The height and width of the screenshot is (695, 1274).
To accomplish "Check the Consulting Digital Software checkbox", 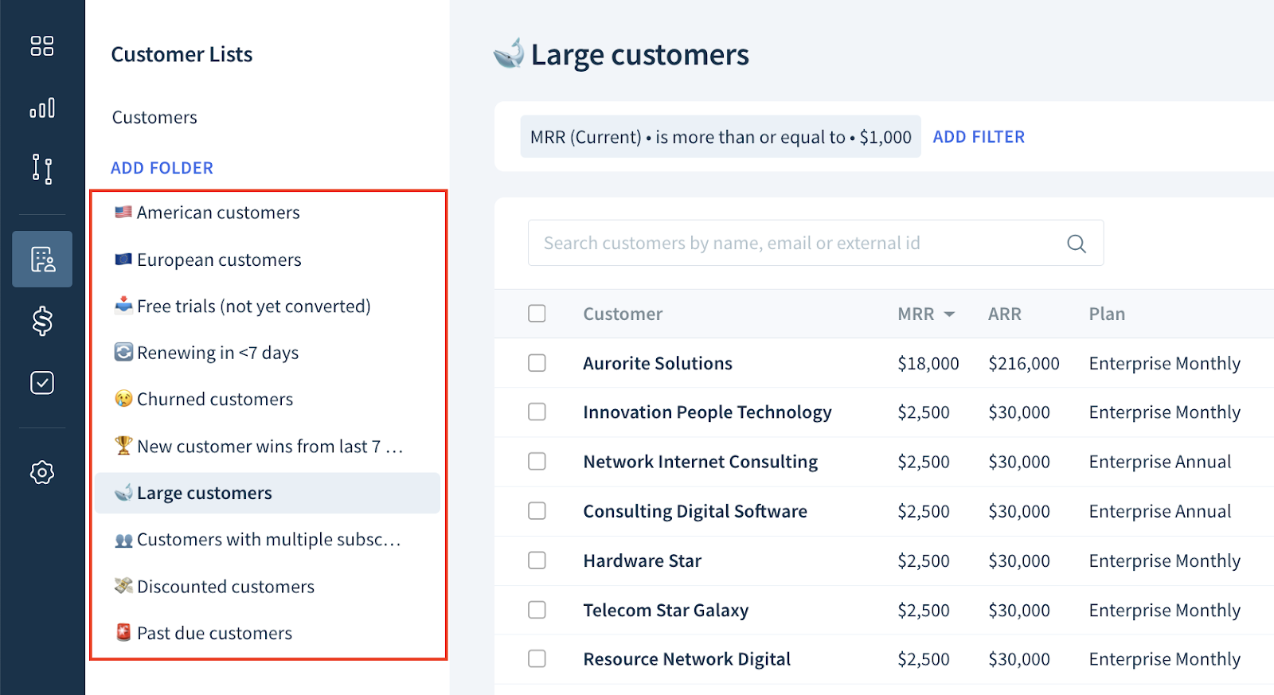I will [x=537, y=511].
